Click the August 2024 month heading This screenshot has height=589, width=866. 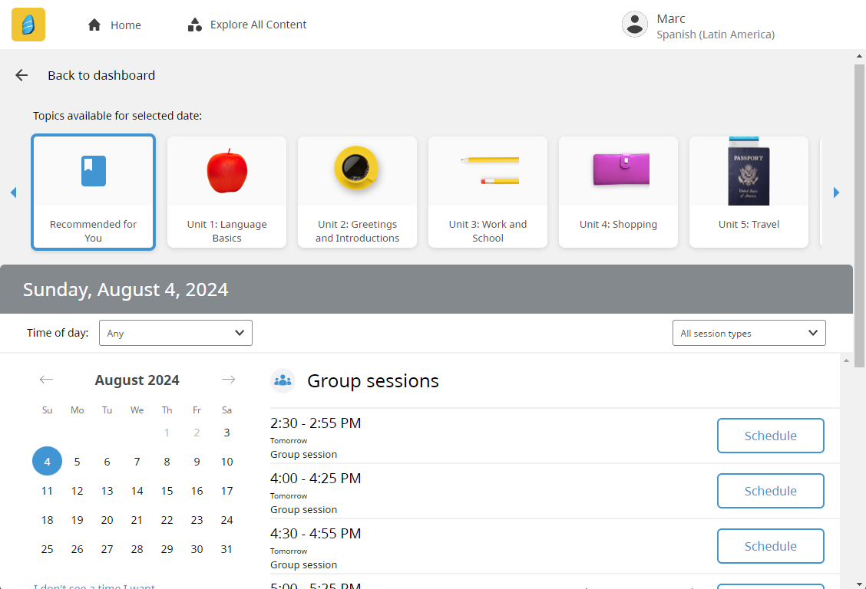click(x=137, y=380)
